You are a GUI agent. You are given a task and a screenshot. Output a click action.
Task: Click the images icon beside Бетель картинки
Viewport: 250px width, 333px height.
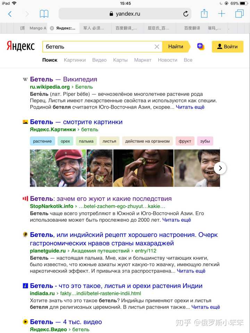point(25,122)
